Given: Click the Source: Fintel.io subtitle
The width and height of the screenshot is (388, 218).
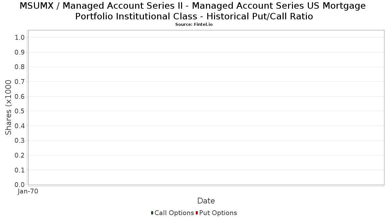Looking at the screenshot, I should [194, 25].
